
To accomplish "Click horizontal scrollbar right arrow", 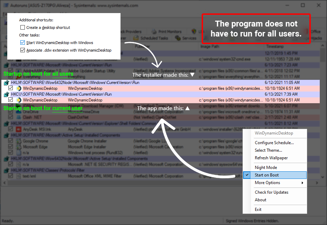I will pos(317,183).
